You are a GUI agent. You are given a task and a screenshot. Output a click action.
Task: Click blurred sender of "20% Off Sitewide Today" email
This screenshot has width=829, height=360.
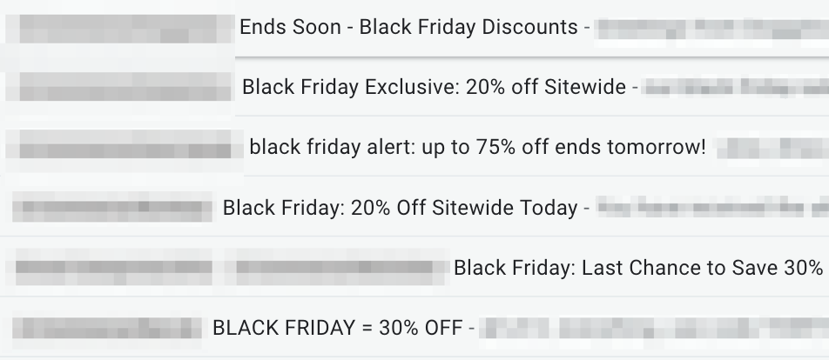coord(111,209)
